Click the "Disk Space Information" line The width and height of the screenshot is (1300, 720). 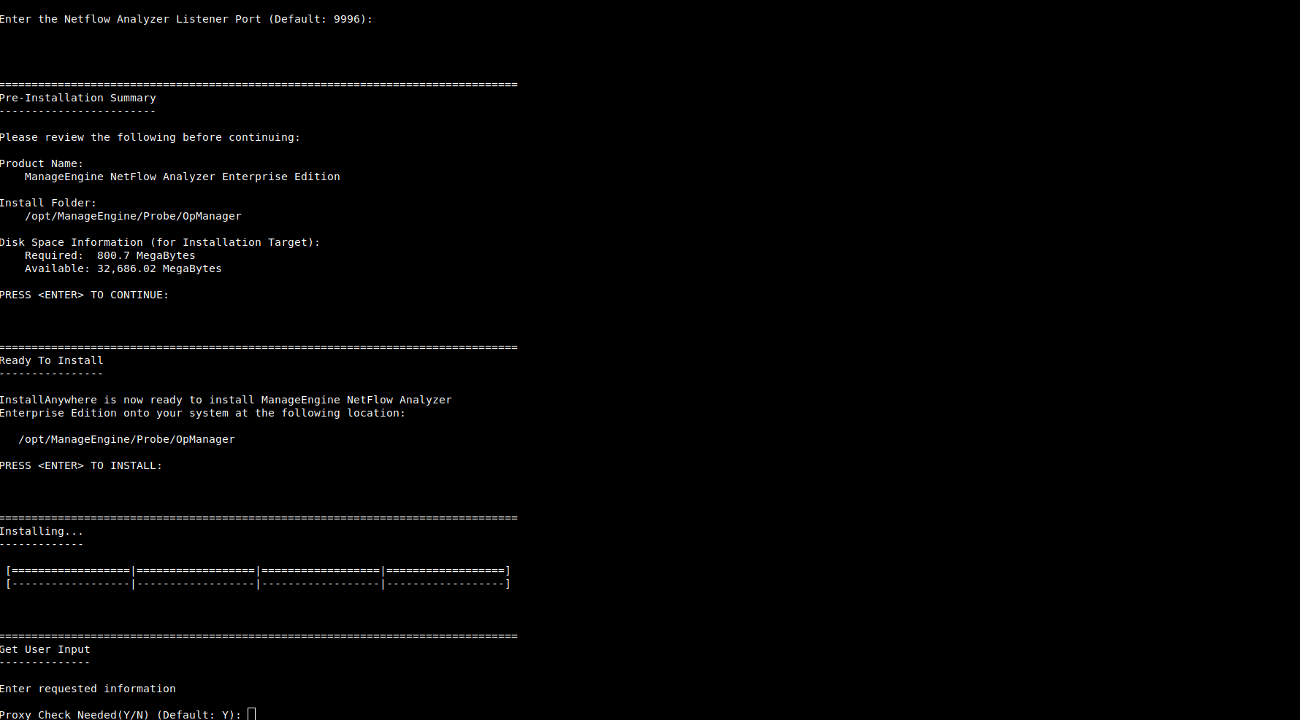(160, 242)
